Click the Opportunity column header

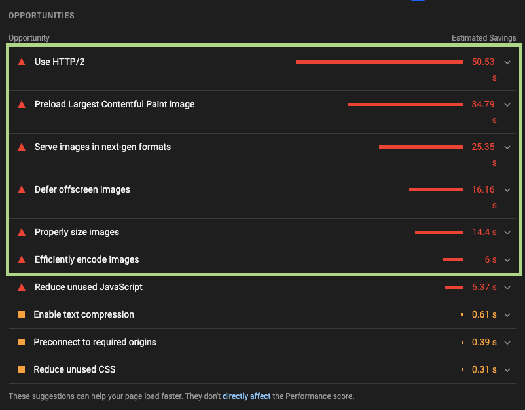point(29,38)
